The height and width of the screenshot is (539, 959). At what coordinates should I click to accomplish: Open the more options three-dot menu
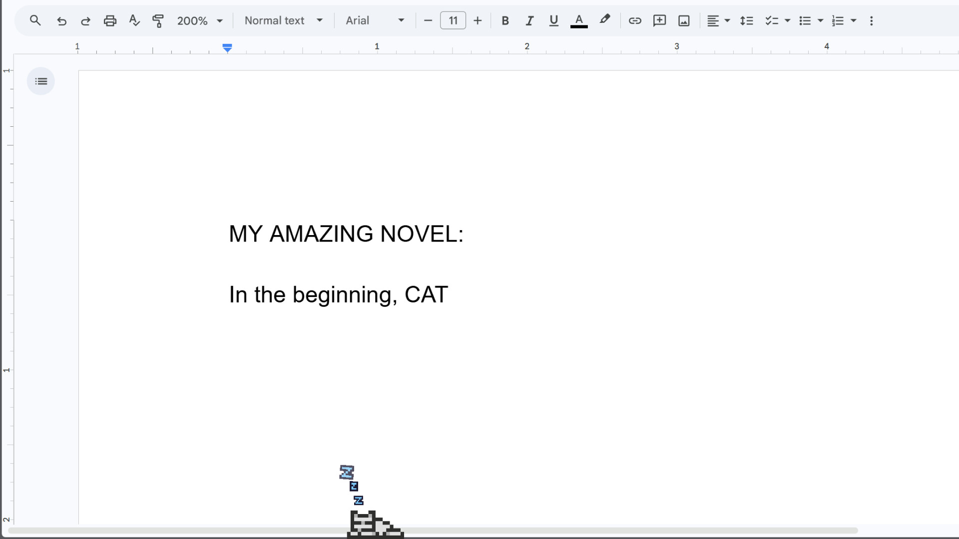pos(872,20)
